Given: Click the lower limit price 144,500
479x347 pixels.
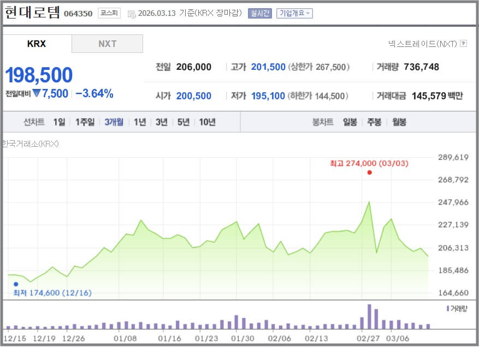Looking at the screenshot, I should (x=330, y=96).
